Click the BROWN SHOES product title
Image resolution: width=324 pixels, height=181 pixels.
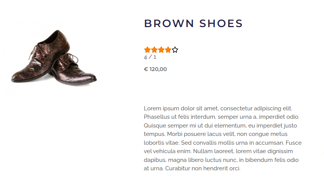tap(193, 23)
